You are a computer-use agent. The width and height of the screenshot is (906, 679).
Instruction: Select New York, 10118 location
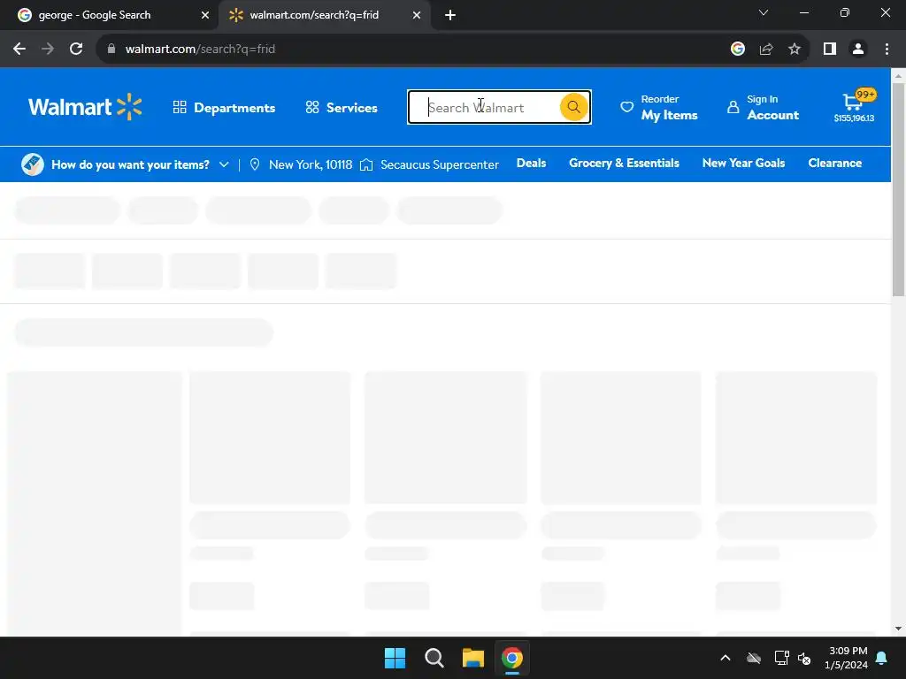coord(311,164)
